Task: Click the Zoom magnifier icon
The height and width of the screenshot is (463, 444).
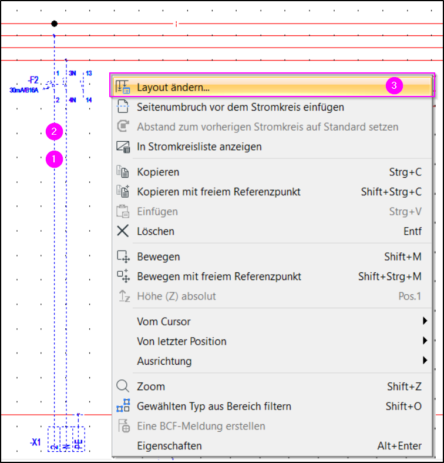Action: point(123,387)
